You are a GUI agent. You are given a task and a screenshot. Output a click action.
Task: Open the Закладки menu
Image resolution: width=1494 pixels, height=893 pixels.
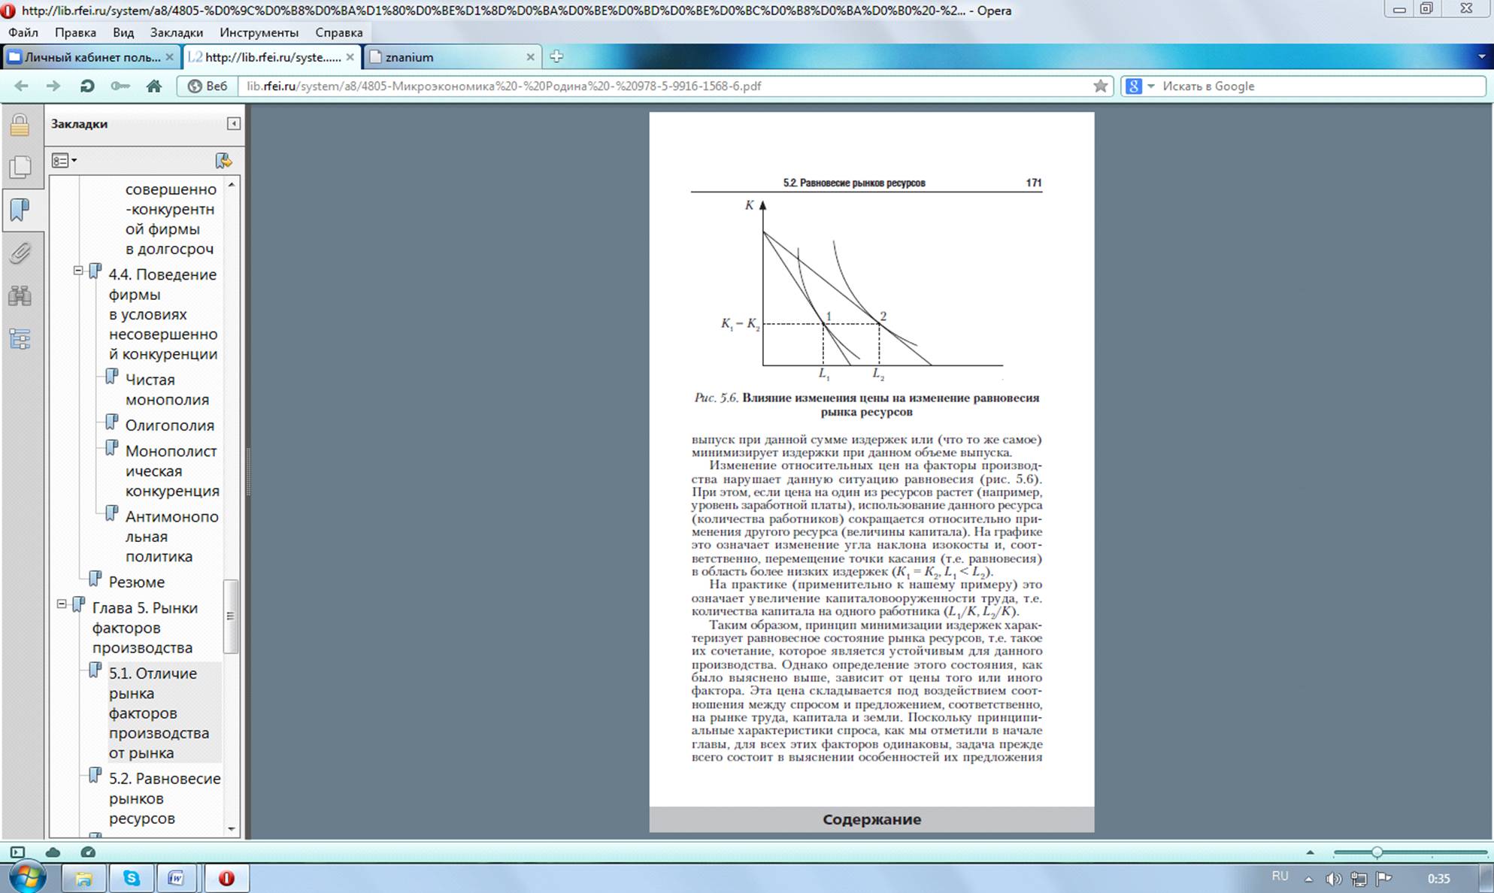176,32
